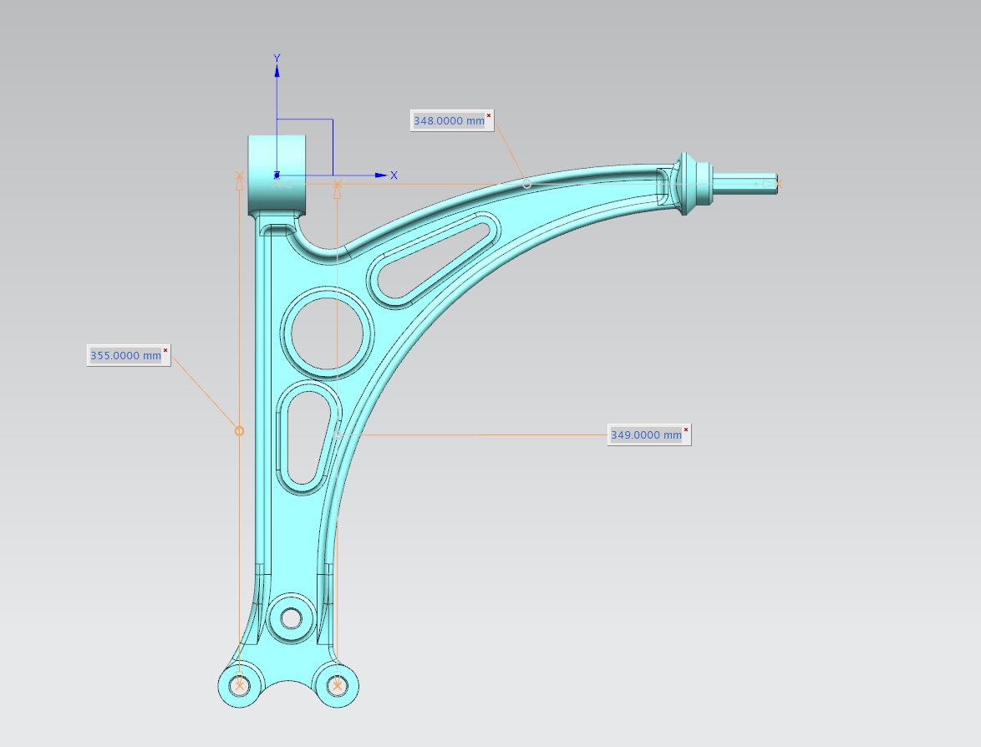Select the coordinate system origin point

277,175
